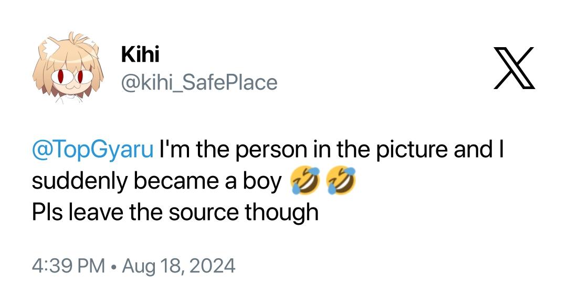Click the dot separator between time and date
This screenshot has width=567, height=307.
pyautogui.click(x=113, y=267)
